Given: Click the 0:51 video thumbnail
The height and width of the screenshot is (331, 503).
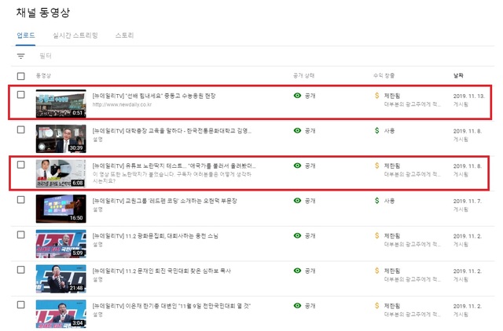Looking at the screenshot, I should click(61, 104).
